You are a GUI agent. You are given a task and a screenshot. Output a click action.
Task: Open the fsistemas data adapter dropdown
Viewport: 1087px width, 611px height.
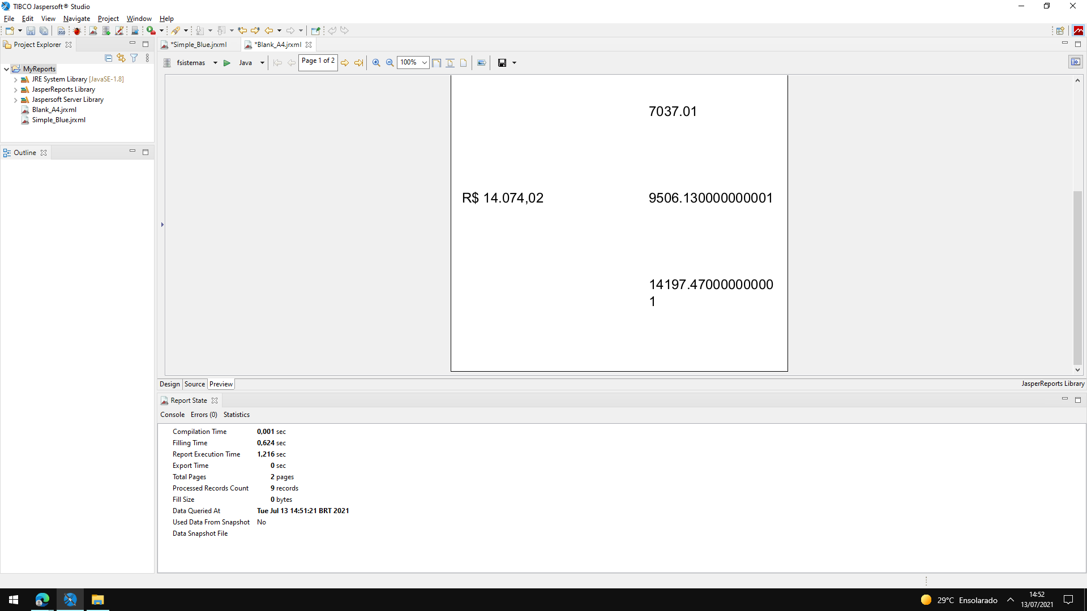[215, 63]
